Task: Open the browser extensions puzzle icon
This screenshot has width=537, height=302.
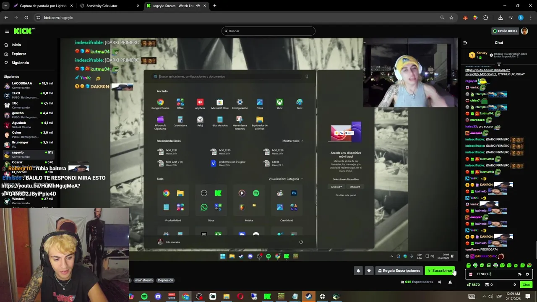Action: (486, 18)
